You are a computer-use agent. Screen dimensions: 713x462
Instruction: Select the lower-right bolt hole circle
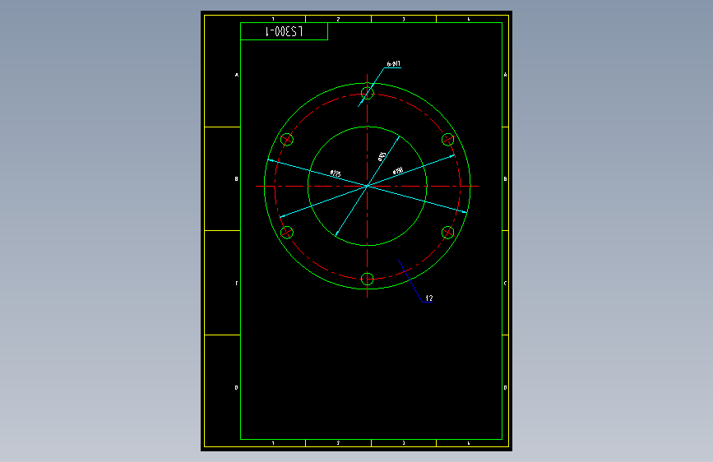[x=448, y=233]
